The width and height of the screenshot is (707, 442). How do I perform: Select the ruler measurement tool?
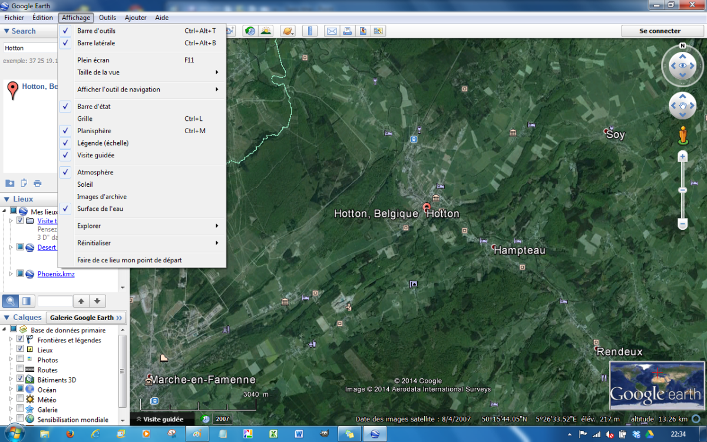(x=310, y=31)
